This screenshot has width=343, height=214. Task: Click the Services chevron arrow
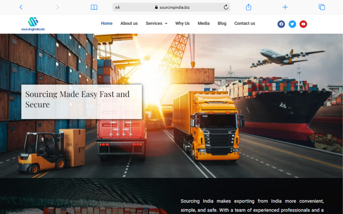tap(166, 24)
